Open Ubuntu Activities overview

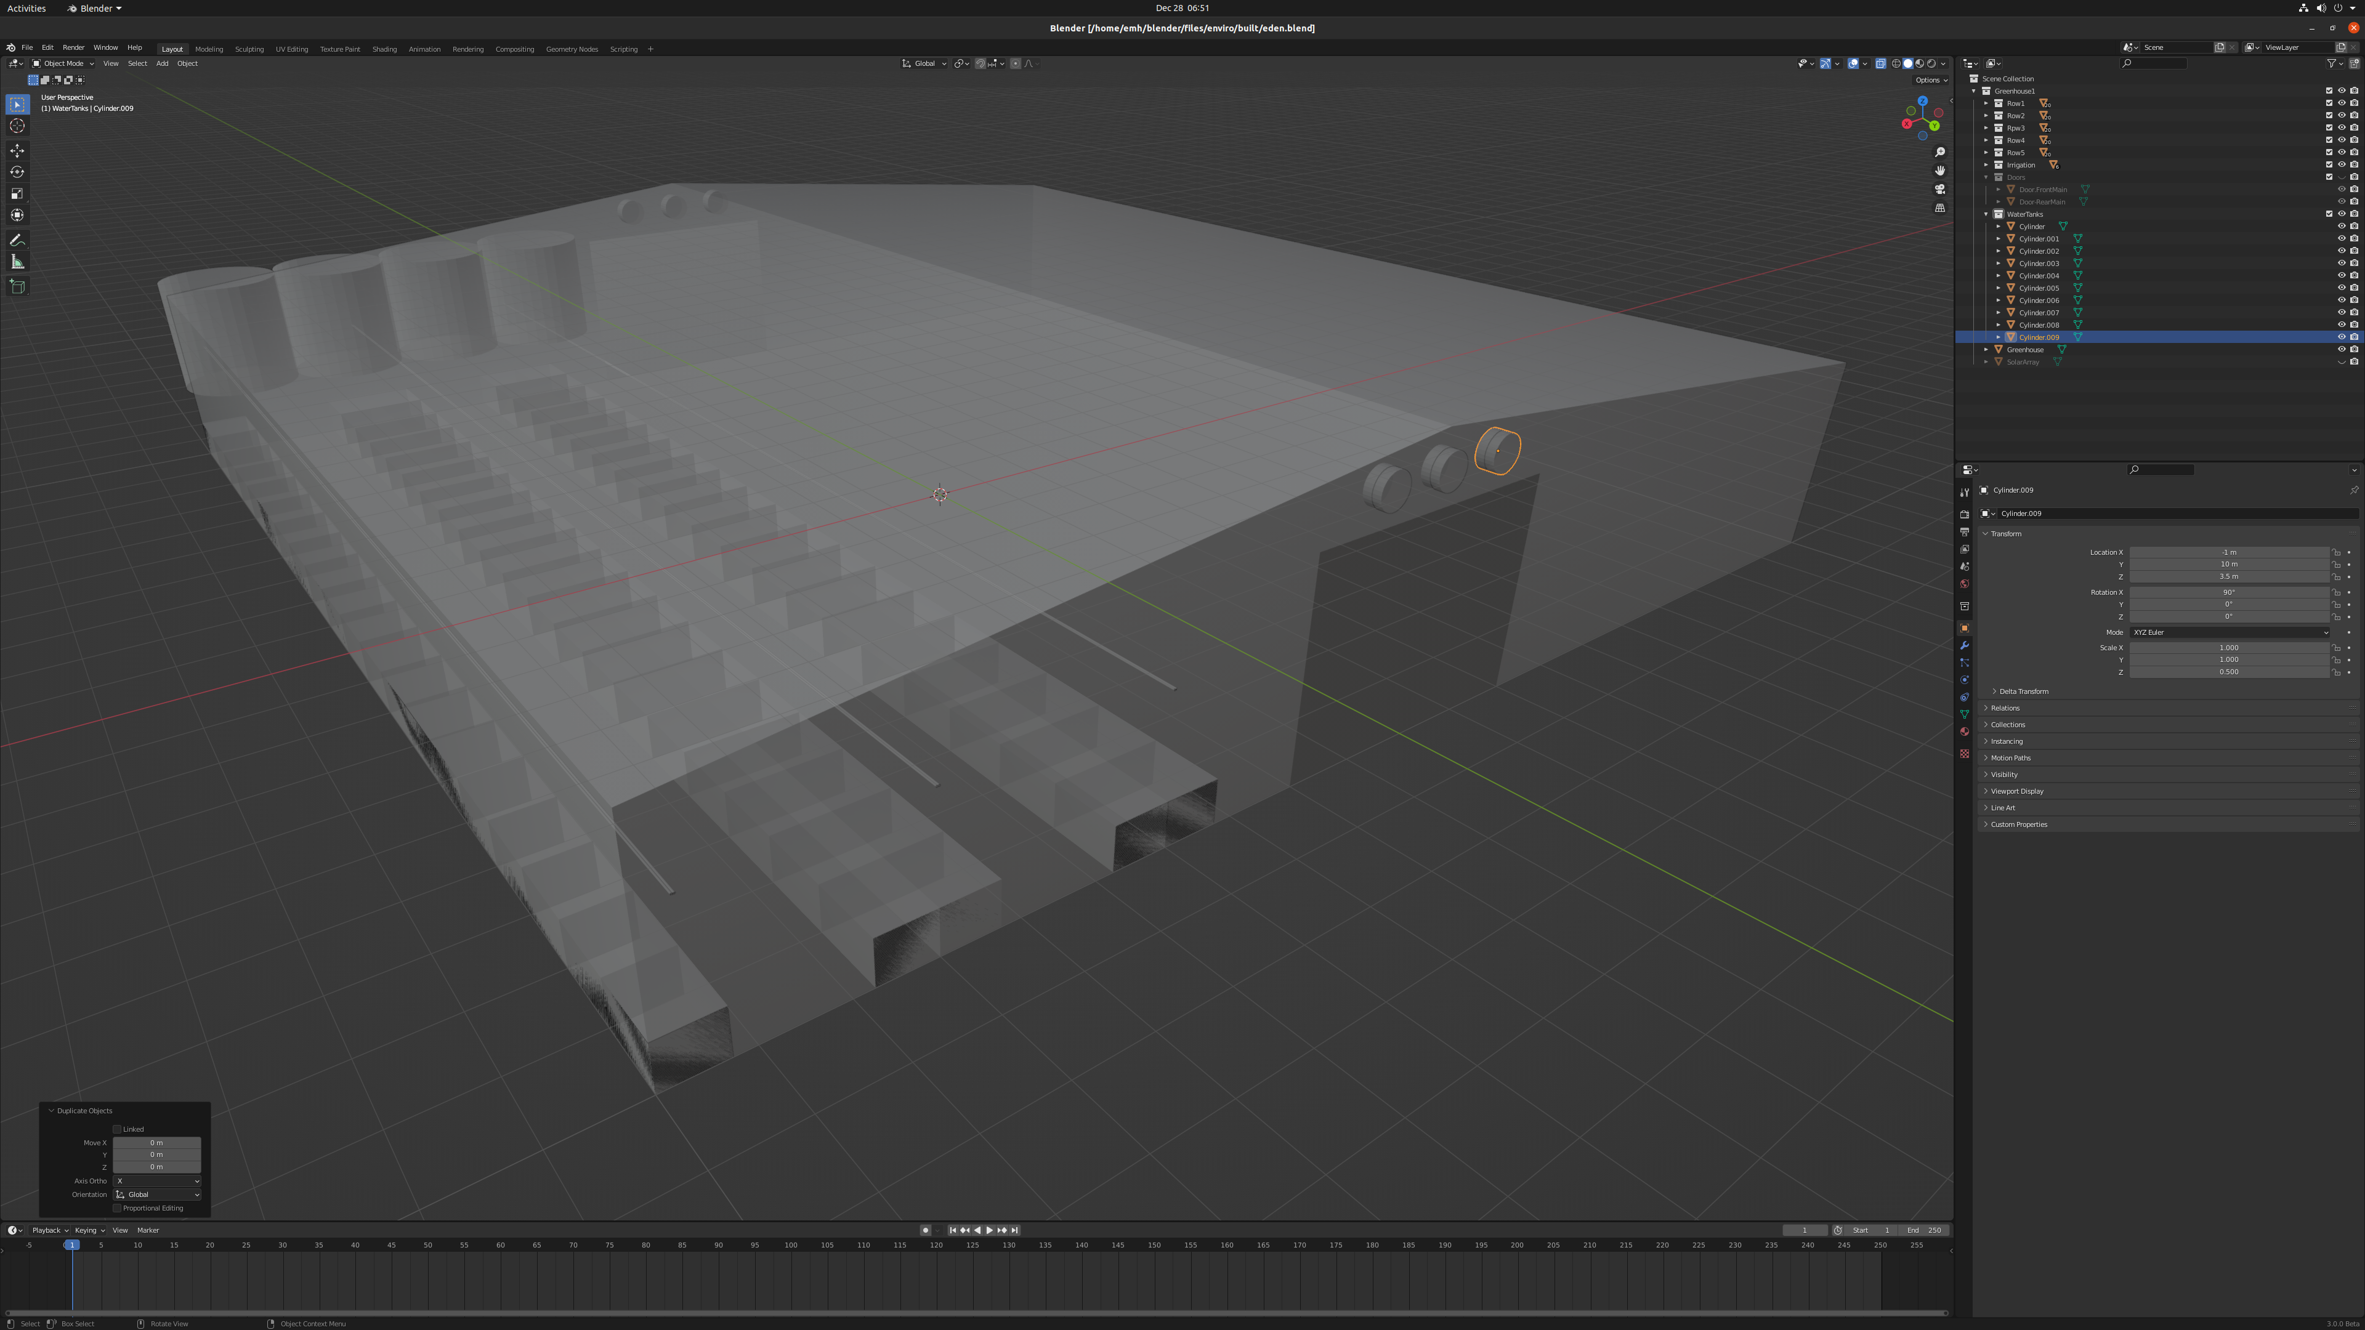point(26,8)
